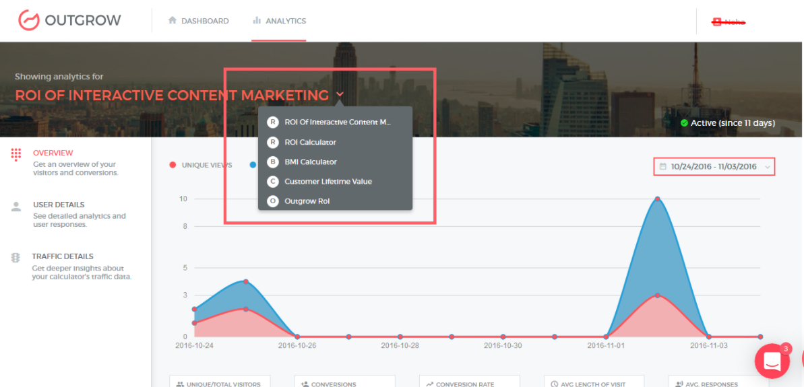The height and width of the screenshot is (387, 804).
Task: Click the blue legend dot
Action: pos(253,165)
